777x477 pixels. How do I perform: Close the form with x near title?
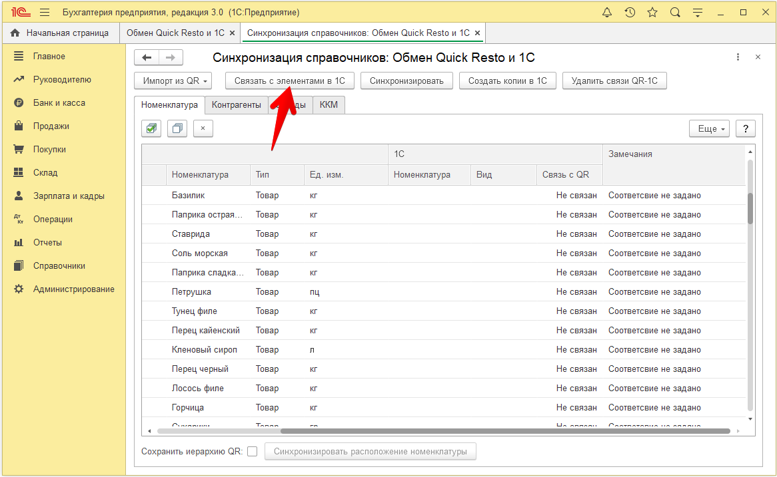[x=758, y=57]
